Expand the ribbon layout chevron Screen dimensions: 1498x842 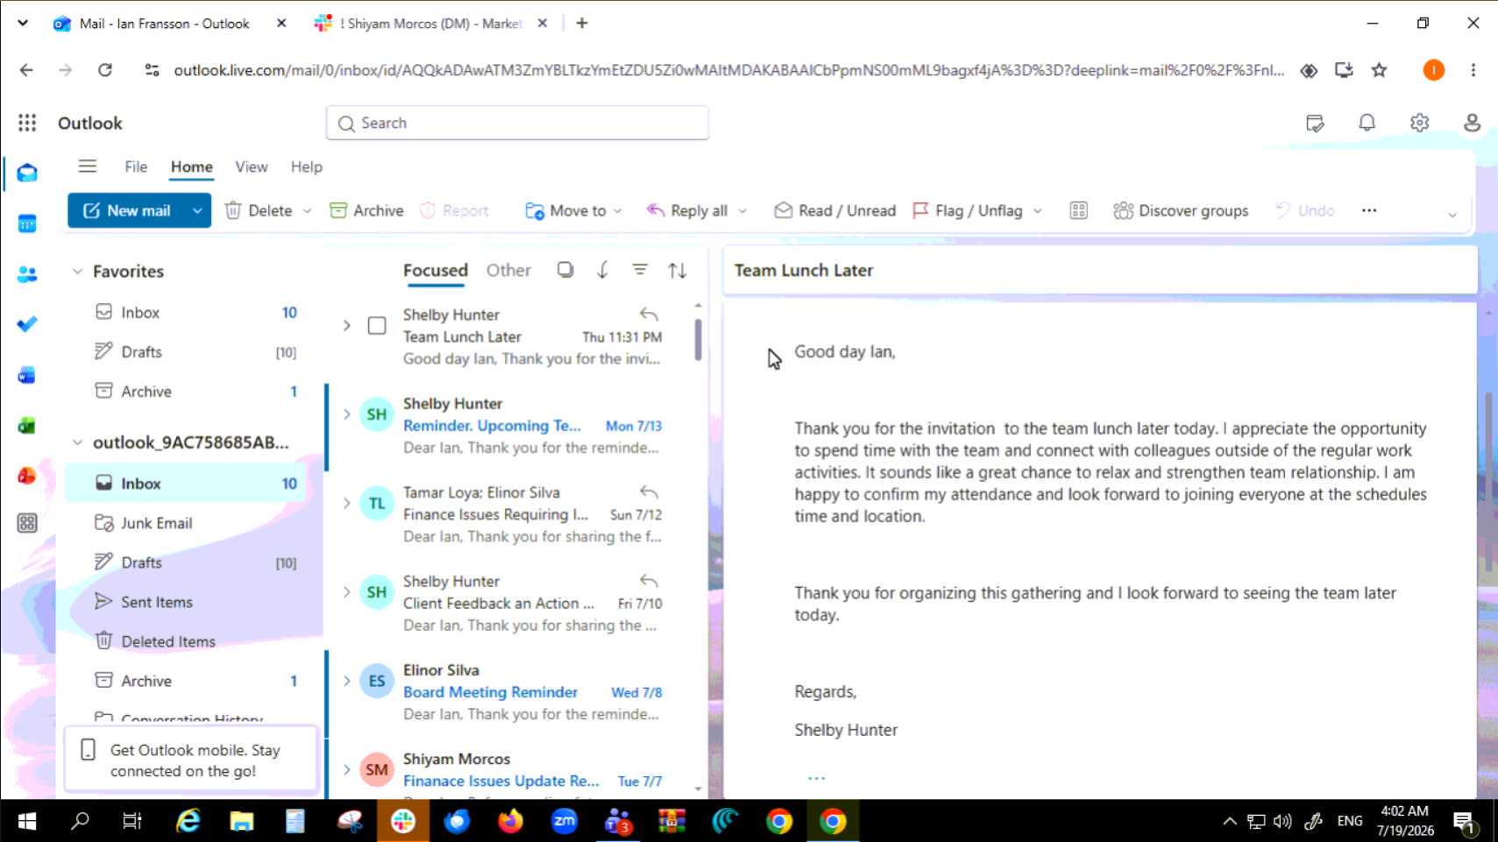point(1452,215)
